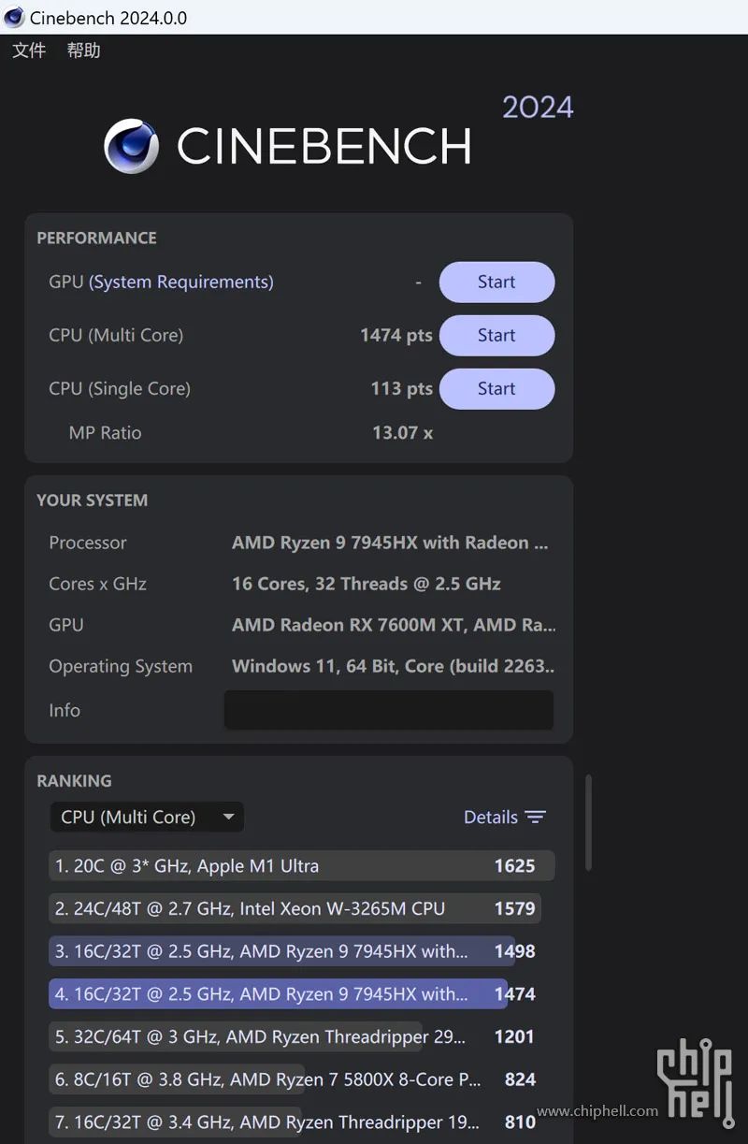Image resolution: width=748 pixels, height=1144 pixels.
Task: Open the 文件 menu
Action: (29, 51)
